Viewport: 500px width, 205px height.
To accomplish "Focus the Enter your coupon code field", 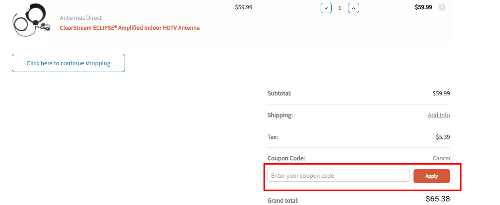I will tap(338, 176).
